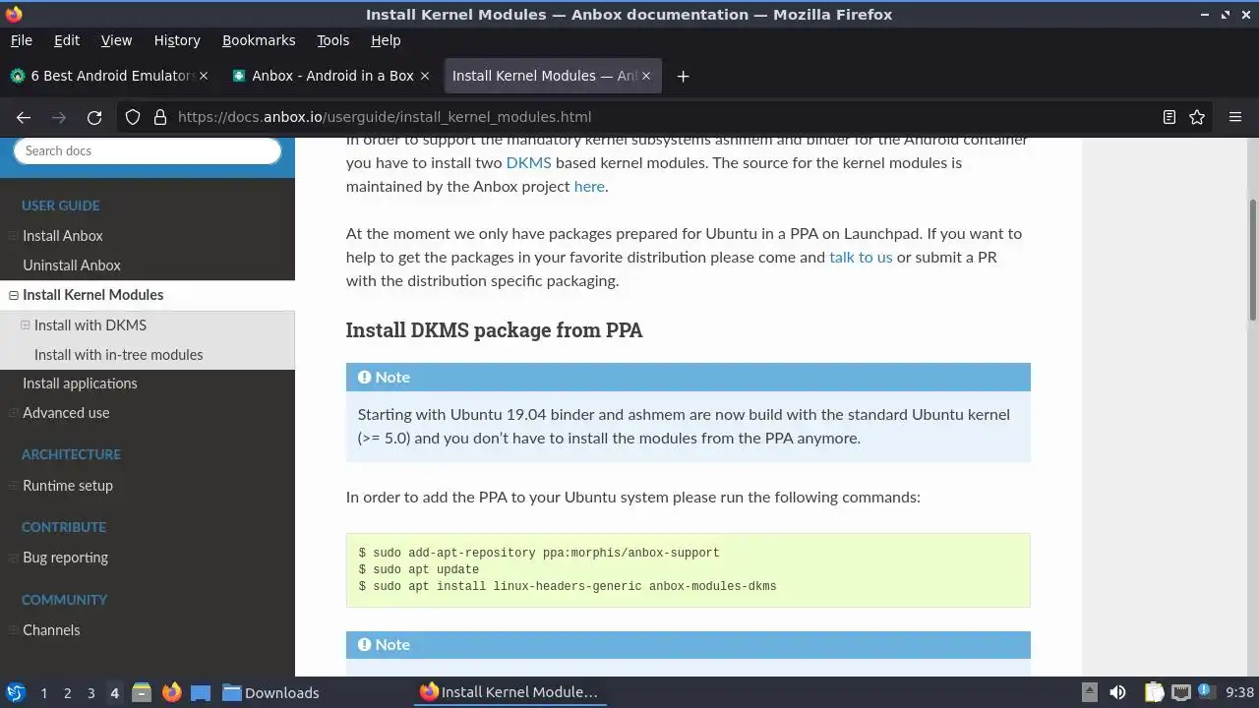Open 'Install with in-tree modules' section
Image resolution: width=1259 pixels, height=708 pixels.
click(118, 355)
